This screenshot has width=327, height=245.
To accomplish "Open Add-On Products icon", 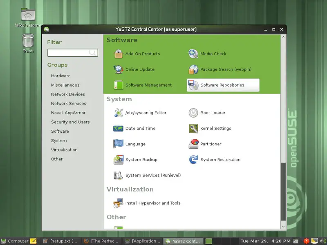I will 119,54.
